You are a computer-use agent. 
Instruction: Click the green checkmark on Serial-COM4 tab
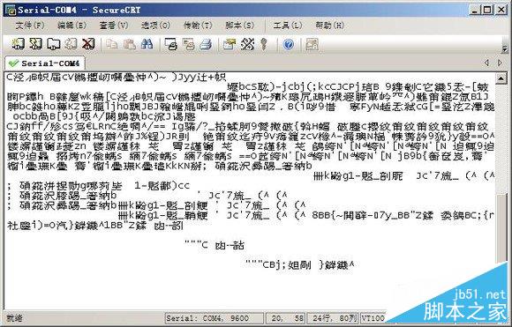[x=13, y=63]
